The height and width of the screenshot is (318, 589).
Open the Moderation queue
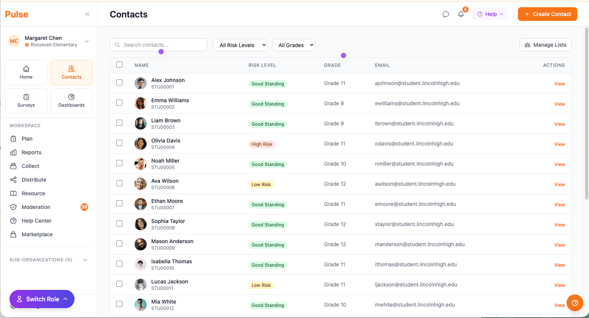click(x=35, y=207)
